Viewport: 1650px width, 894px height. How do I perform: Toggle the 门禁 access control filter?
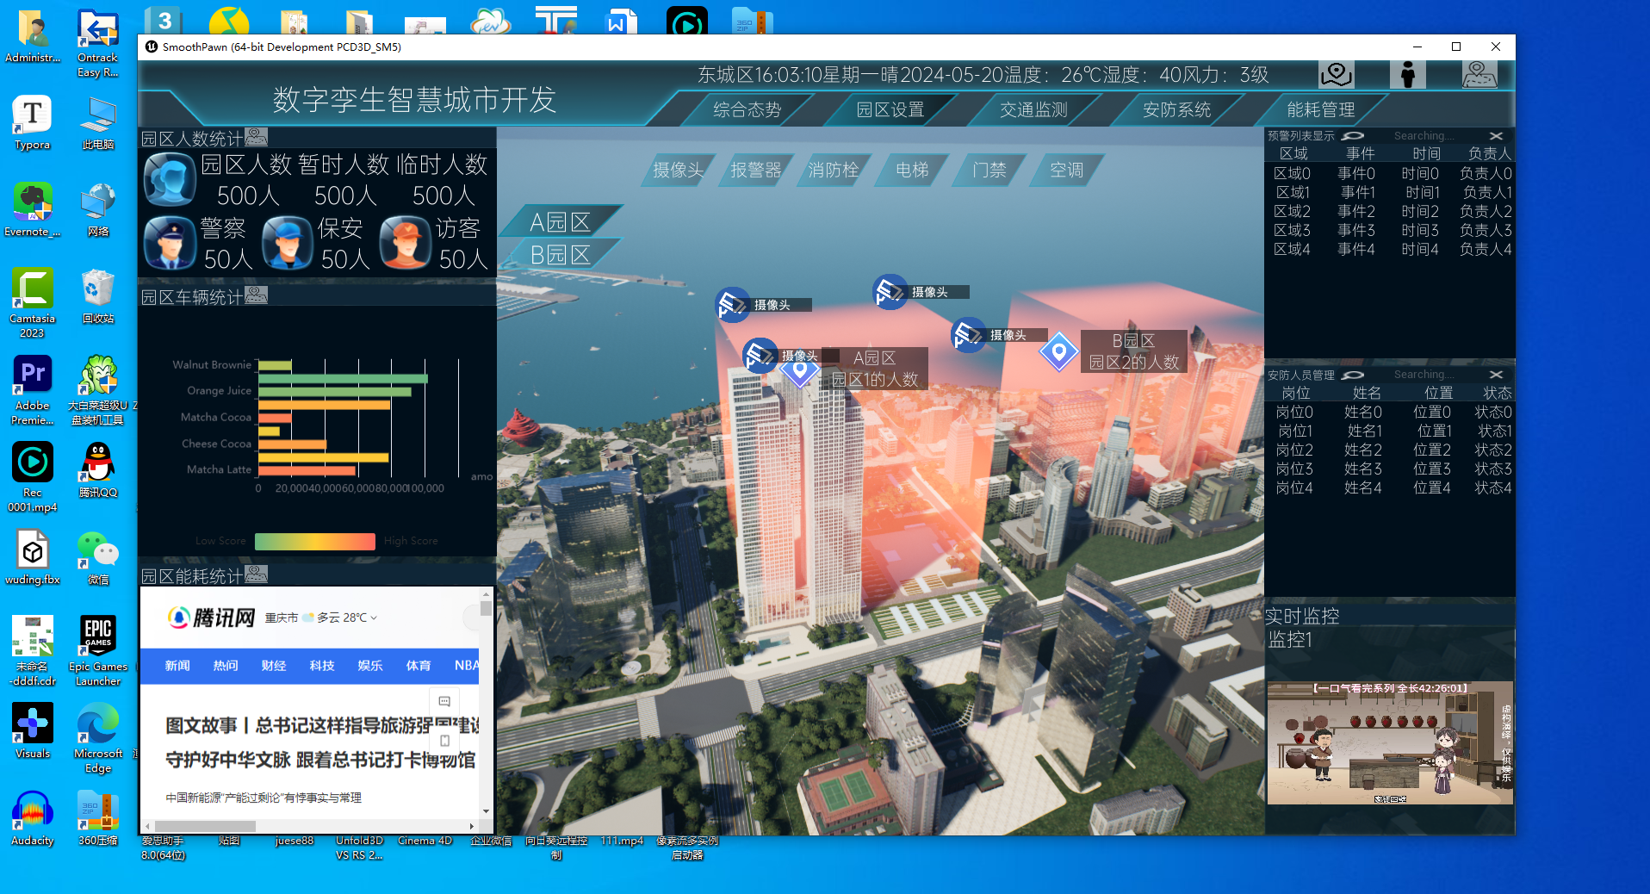(989, 171)
